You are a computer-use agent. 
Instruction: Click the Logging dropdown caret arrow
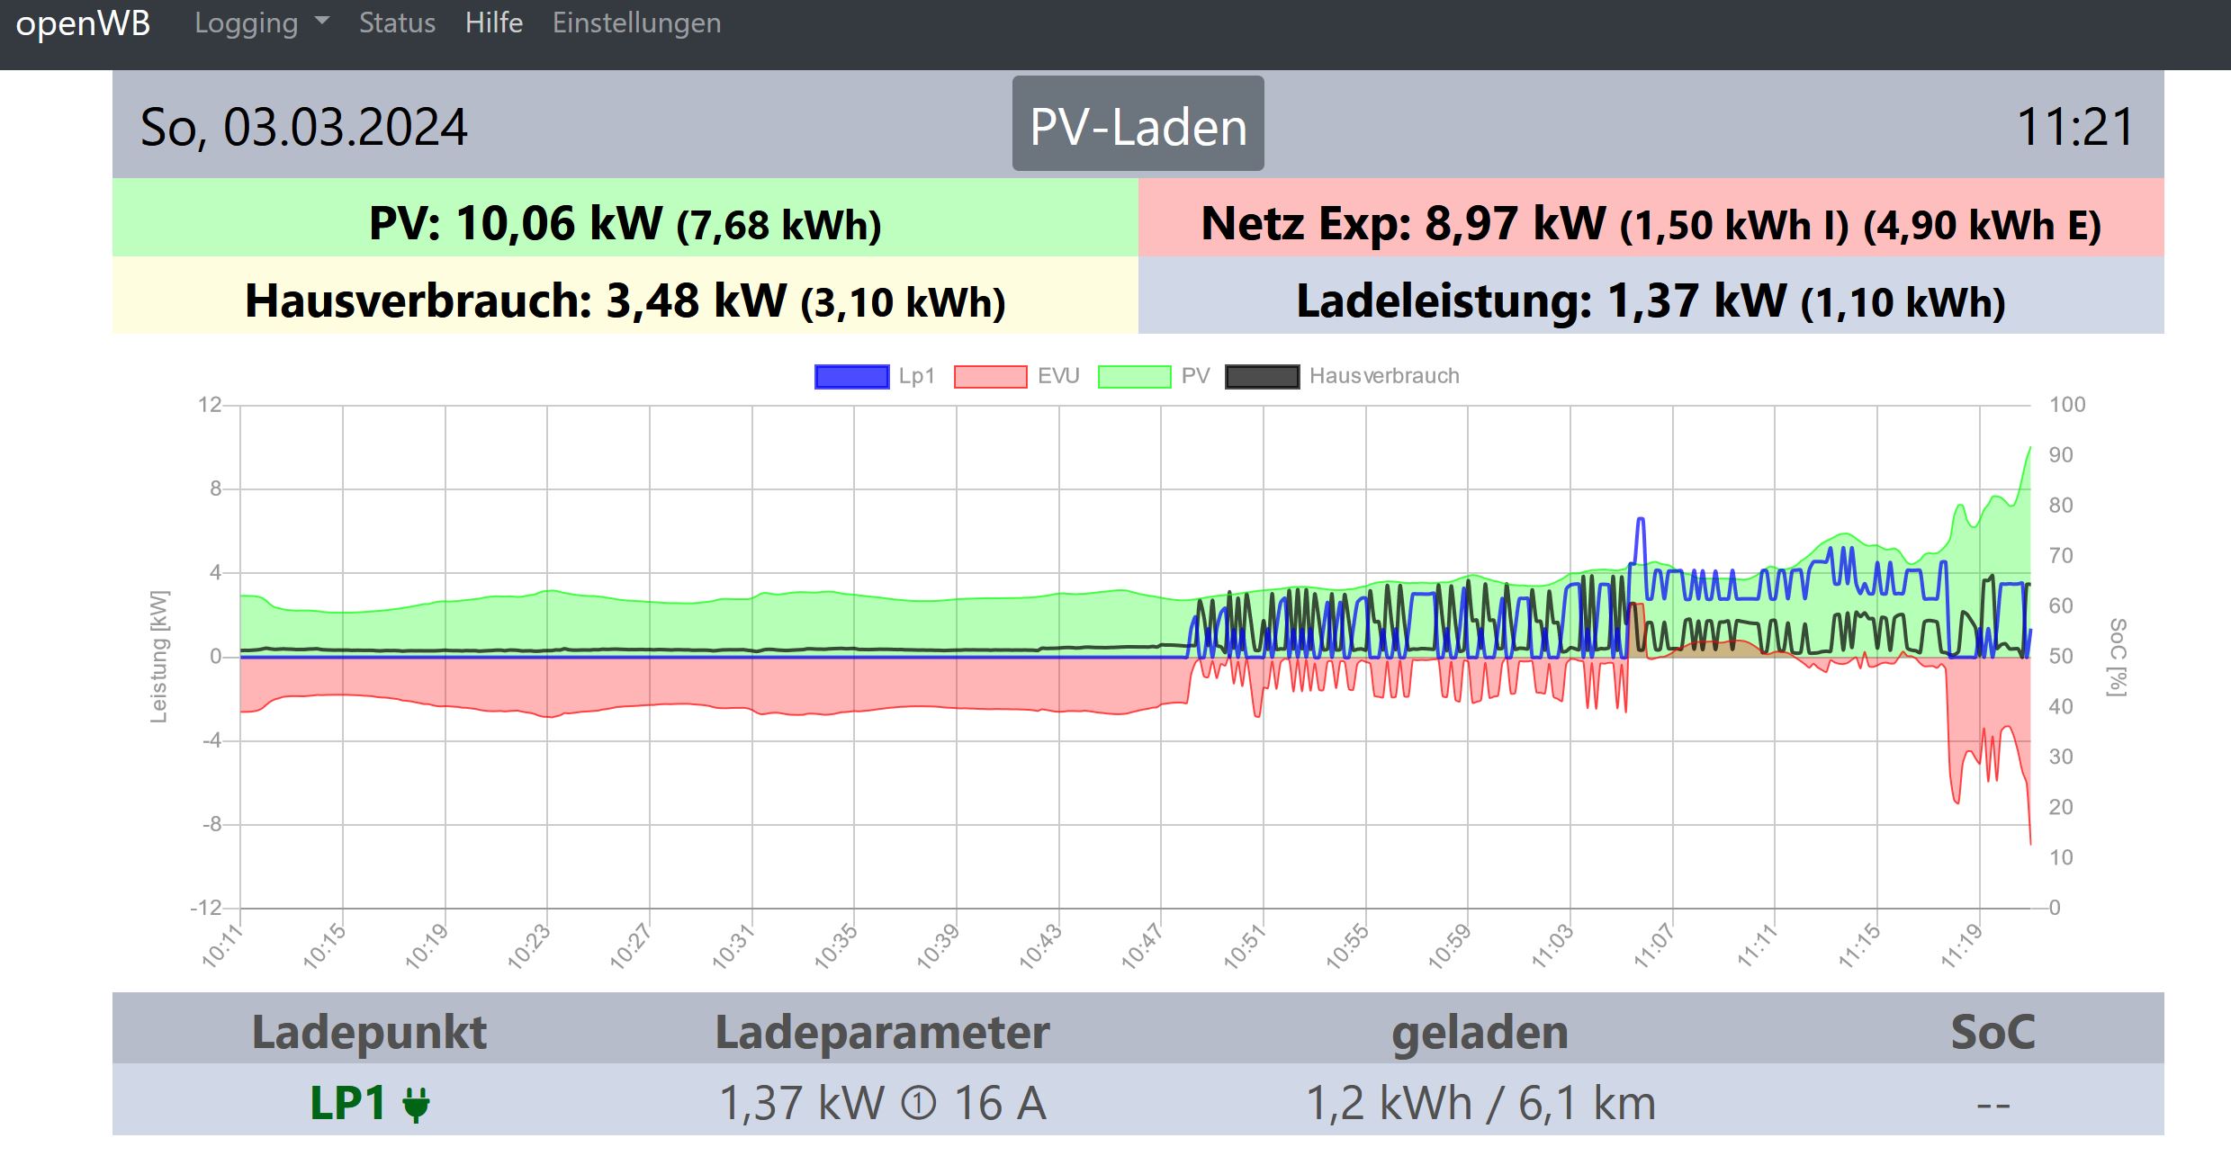pyautogui.click(x=321, y=21)
